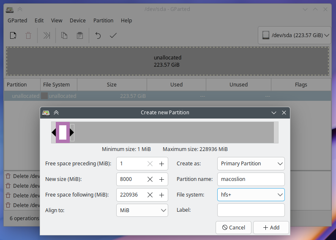The image size is (336, 240).
Task: Increase Free space following with plus button
Action: (x=161, y=195)
